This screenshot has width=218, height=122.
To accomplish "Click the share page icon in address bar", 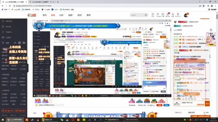I will (200, 6).
